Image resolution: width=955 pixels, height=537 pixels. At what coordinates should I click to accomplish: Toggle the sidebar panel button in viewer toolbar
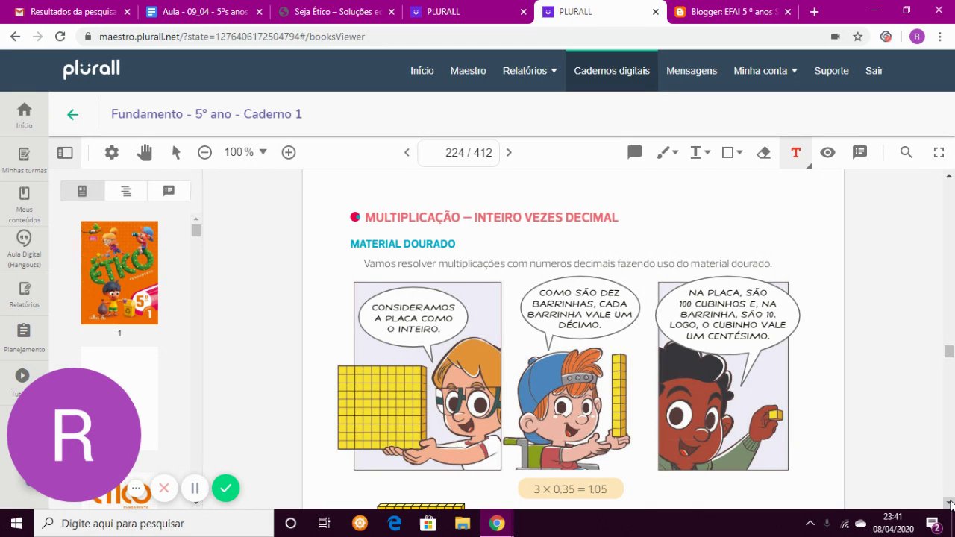(65, 152)
